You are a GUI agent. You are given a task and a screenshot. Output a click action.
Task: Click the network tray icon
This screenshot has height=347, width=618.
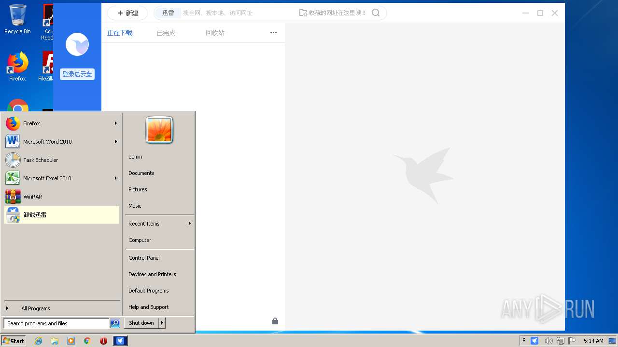[561, 341]
